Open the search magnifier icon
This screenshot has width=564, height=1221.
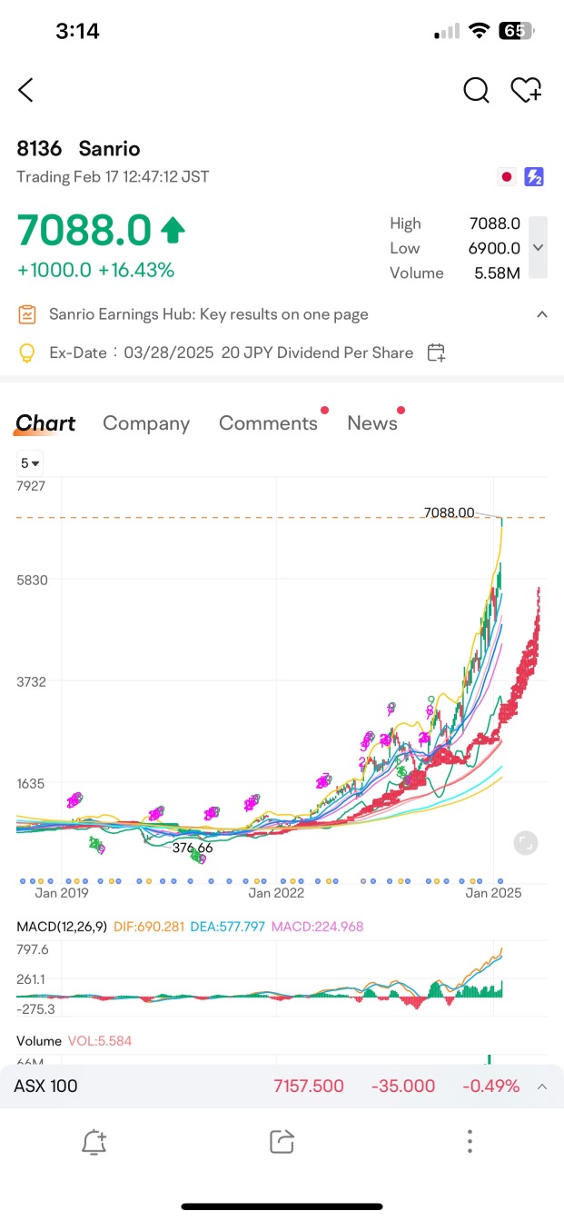tap(476, 90)
